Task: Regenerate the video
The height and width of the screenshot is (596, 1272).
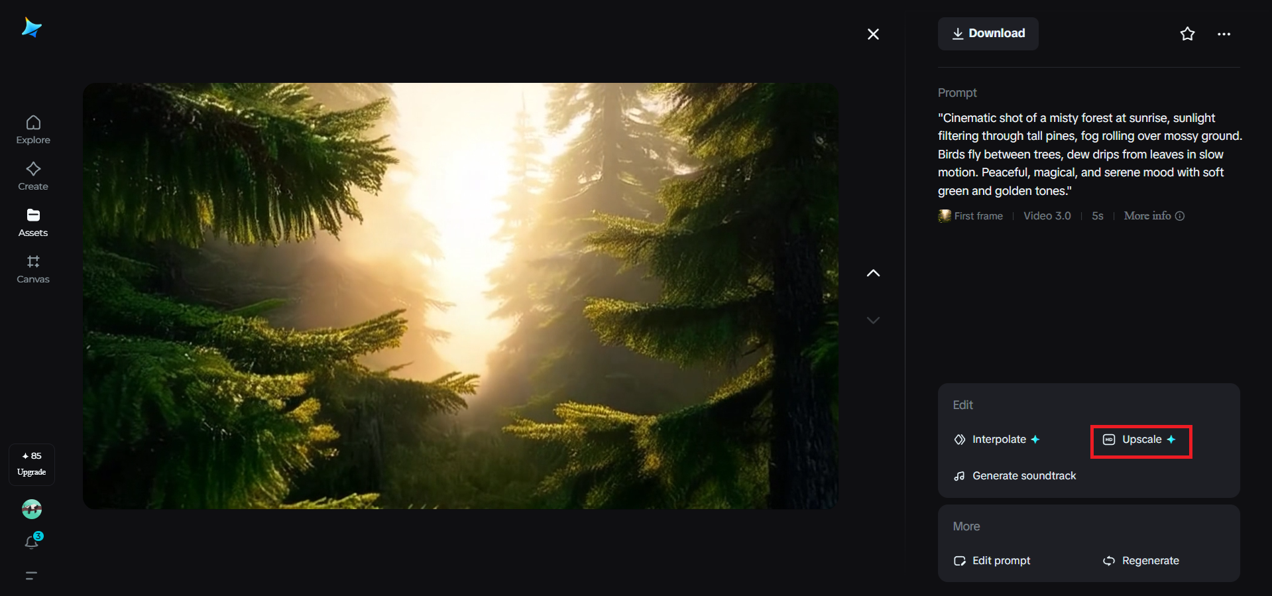Action: click(1141, 561)
